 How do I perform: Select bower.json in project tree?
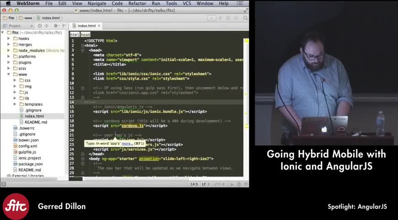(x=28, y=140)
